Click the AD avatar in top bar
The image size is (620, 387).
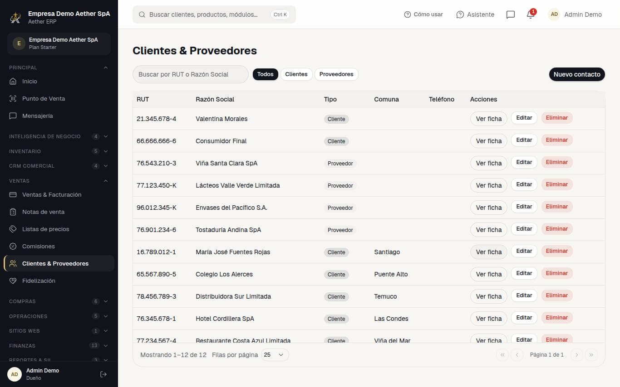pos(554,15)
